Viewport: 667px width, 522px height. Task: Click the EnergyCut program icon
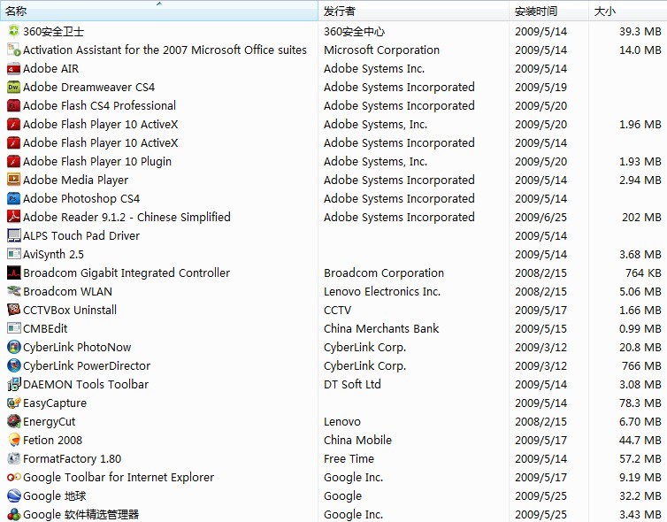click(14, 421)
